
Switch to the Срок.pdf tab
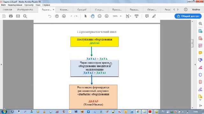82,10
